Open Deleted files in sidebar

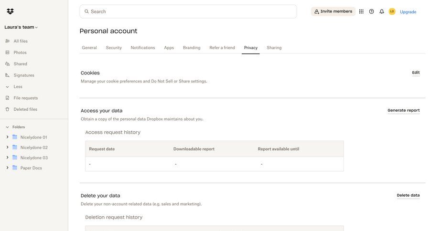pos(25,109)
